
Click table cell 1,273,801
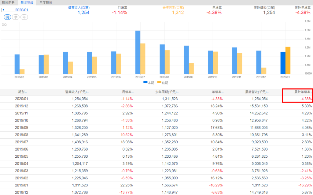coord(170,135)
